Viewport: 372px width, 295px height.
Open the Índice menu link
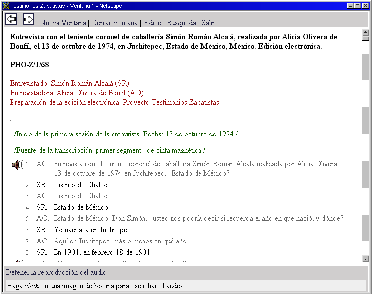click(153, 23)
